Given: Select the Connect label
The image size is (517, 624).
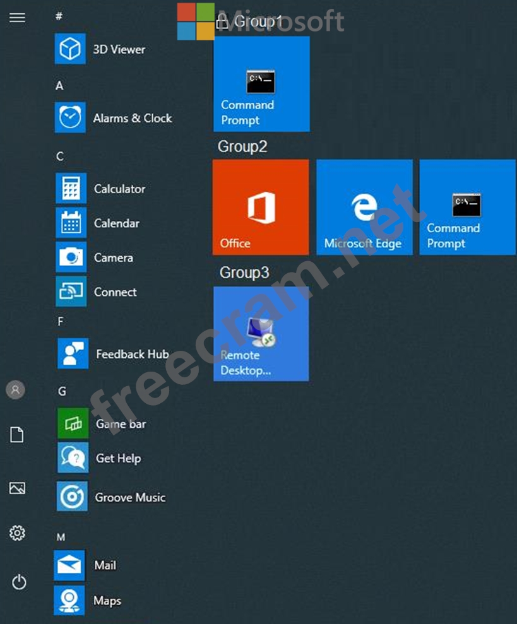Looking at the screenshot, I should pos(115,292).
